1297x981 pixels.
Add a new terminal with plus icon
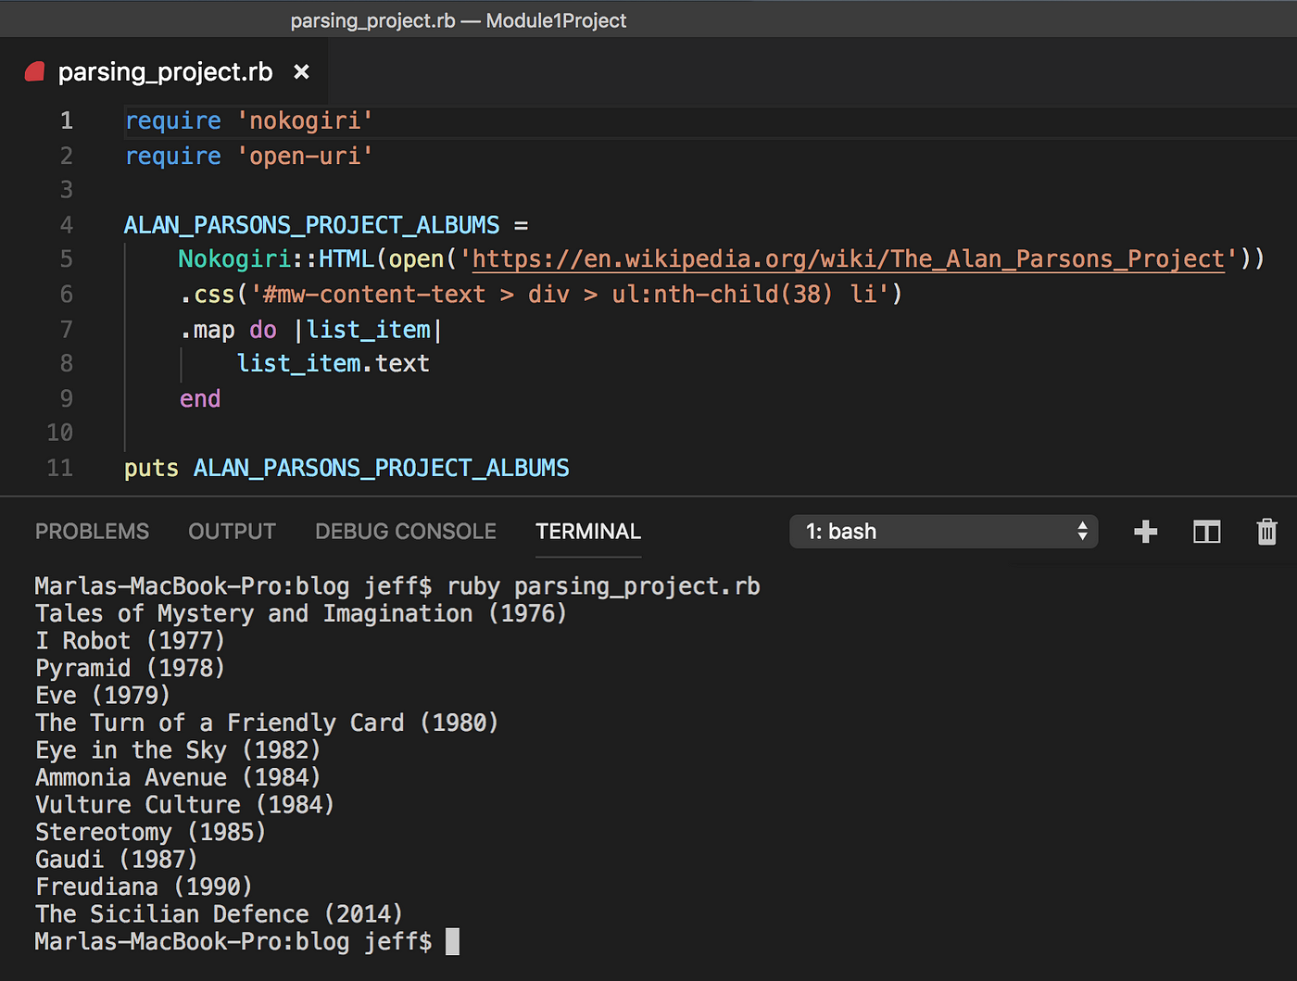tap(1145, 532)
